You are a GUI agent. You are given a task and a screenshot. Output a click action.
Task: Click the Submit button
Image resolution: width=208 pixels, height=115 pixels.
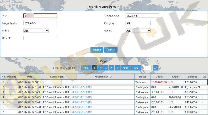click(x=97, y=50)
